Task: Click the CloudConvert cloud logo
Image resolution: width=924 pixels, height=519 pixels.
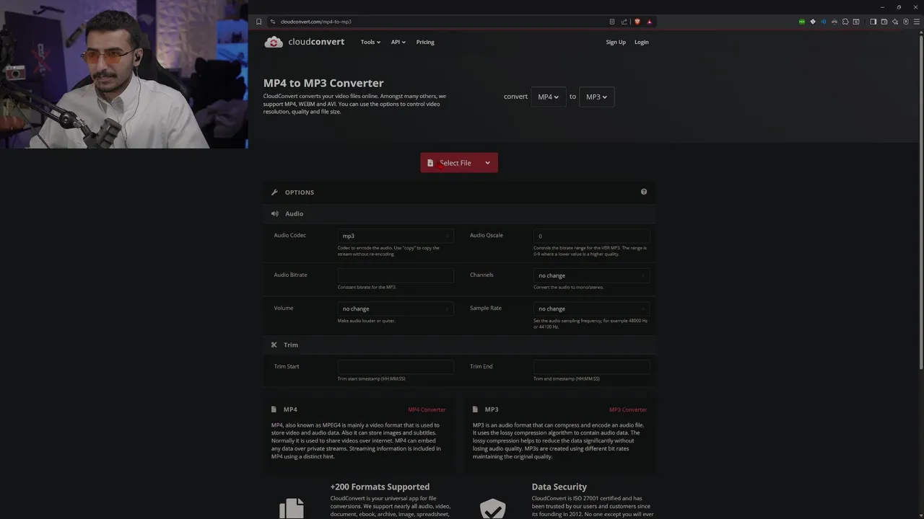Action: (x=274, y=42)
